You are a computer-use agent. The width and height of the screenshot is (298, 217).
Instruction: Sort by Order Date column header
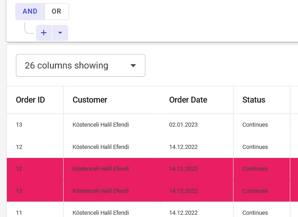pyautogui.click(x=197, y=100)
